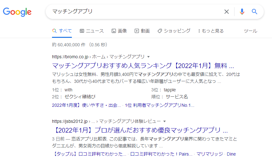The height and width of the screenshot is (160, 272).
Task: Click the Google logo
Action: point(17,12)
